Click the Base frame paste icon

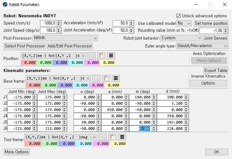(106, 78)
